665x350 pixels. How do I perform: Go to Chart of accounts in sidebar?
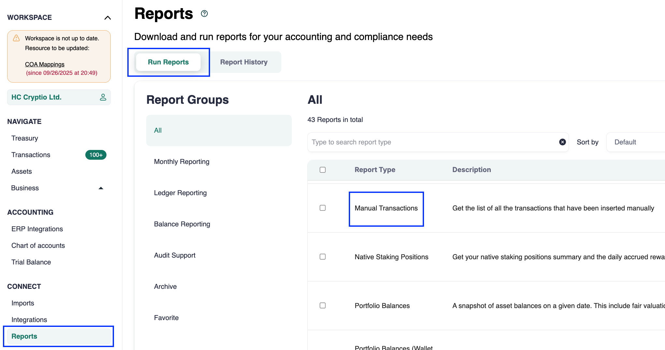[38, 246]
